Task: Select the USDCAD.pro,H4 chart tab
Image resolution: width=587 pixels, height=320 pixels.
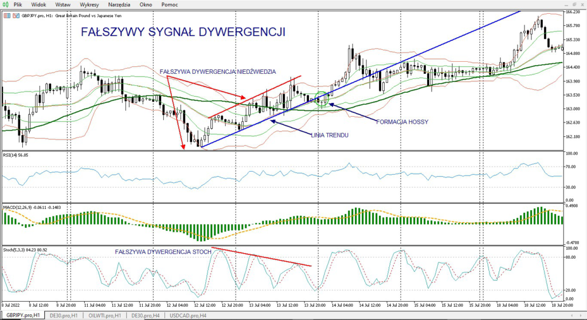Action: click(185, 315)
